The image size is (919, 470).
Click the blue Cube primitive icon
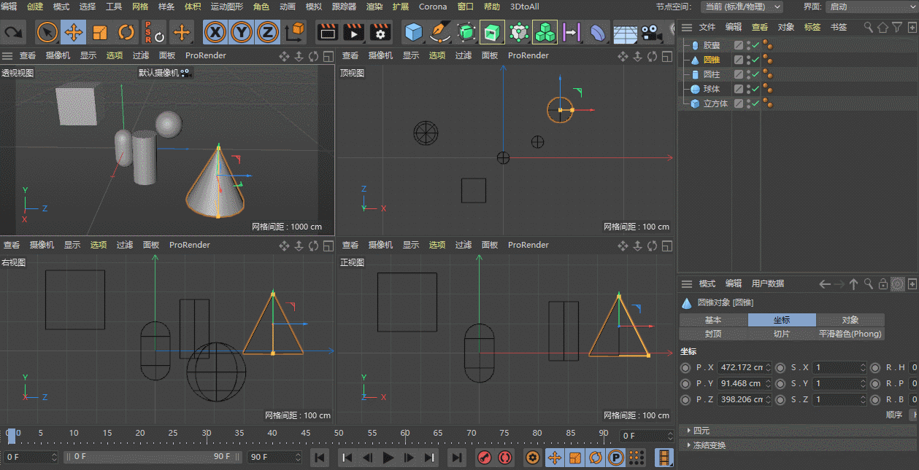pyautogui.click(x=414, y=32)
